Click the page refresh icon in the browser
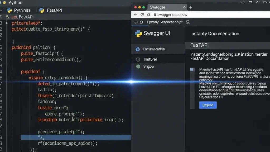The height and width of the screenshot is (152, 270). (142, 15)
